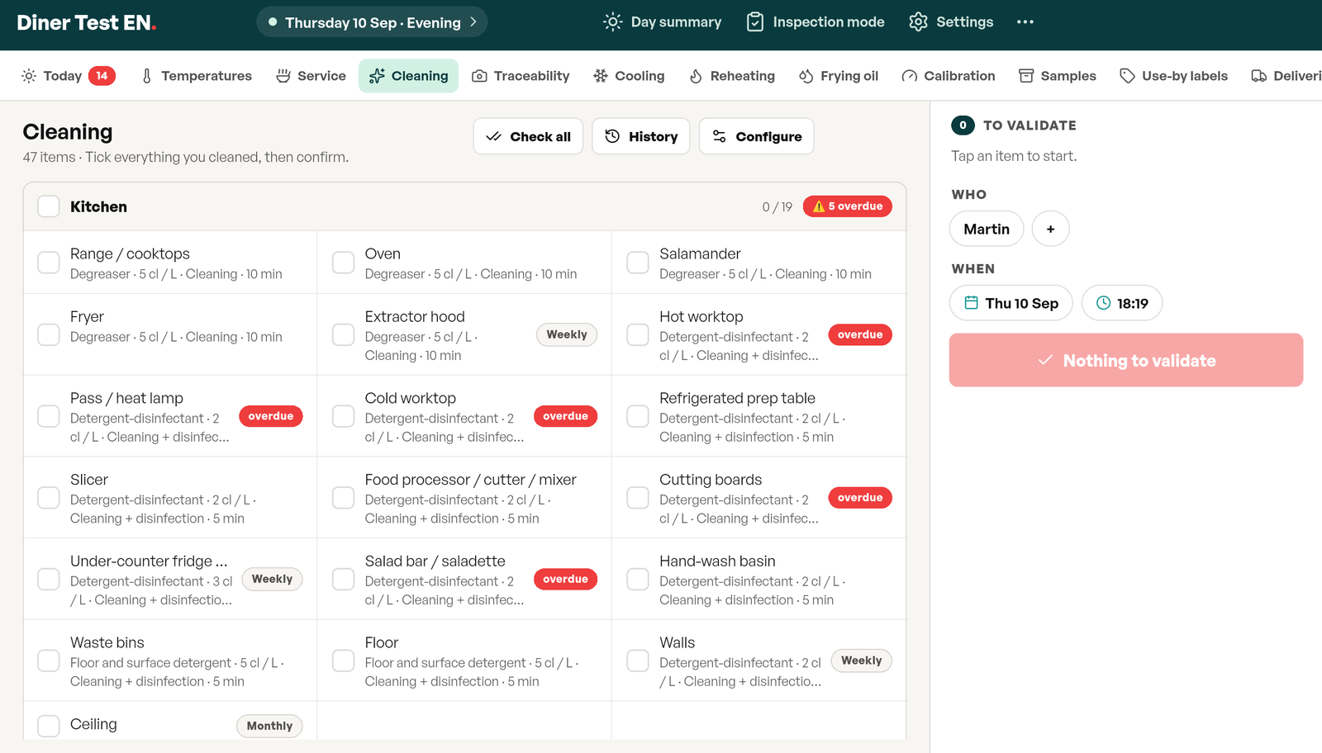
Task: Tick the Range / cooktops checkbox
Action: pyautogui.click(x=49, y=263)
